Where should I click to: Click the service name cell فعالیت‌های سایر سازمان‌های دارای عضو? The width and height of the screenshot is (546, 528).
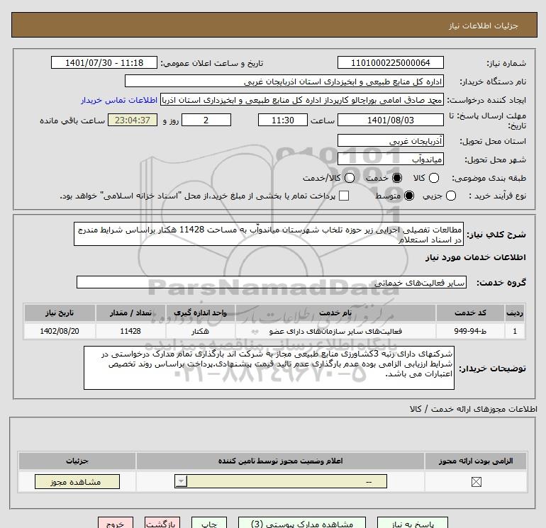coord(335,331)
